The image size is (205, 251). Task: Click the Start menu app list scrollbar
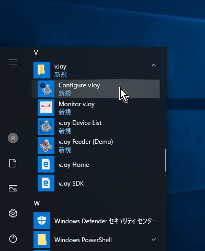[165, 160]
